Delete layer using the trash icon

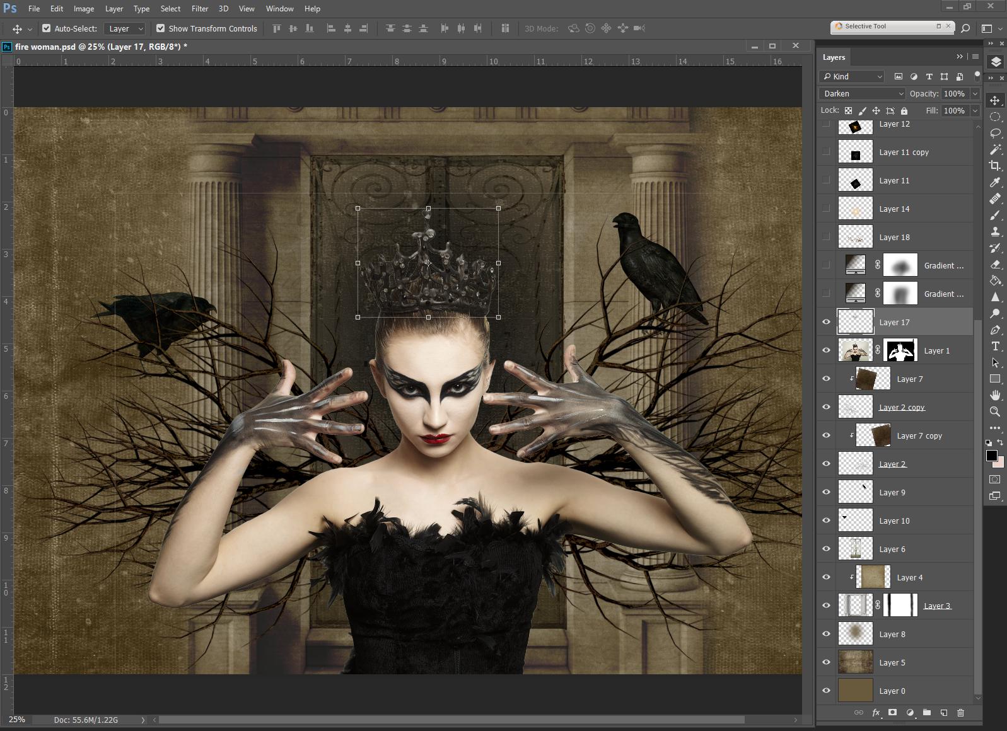pos(960,713)
